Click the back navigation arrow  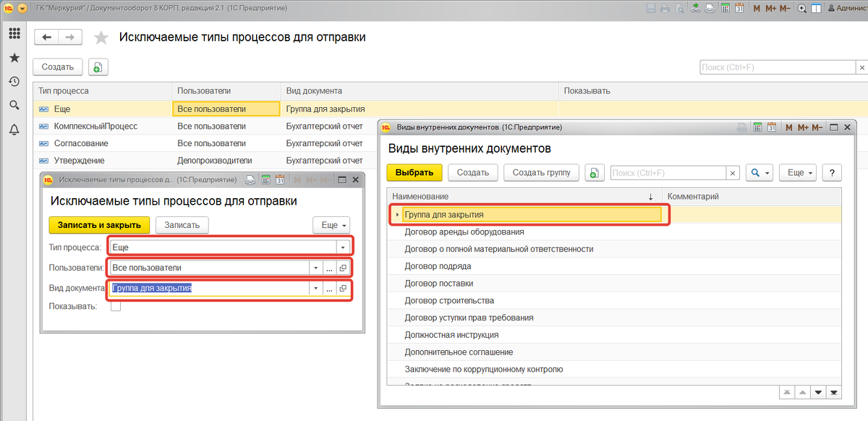point(46,37)
